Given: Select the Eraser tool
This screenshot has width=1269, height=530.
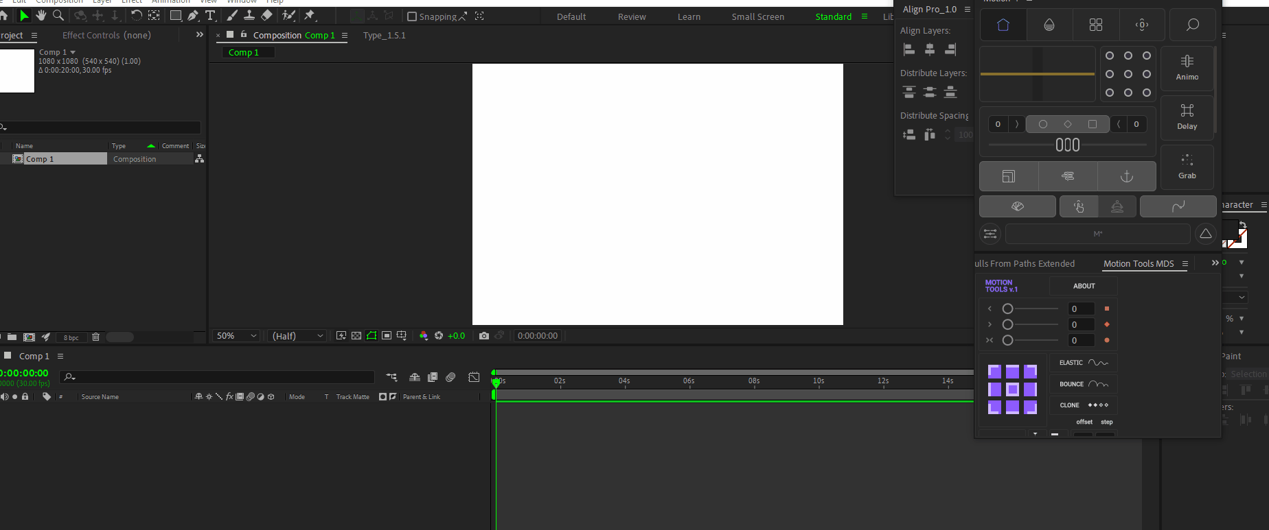Looking at the screenshot, I should (x=266, y=15).
